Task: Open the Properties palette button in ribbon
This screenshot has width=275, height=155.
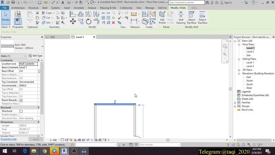Action: 18,22
